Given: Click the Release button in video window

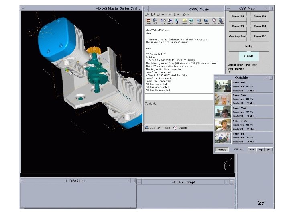Looking at the screenshot, I should point(222,149).
